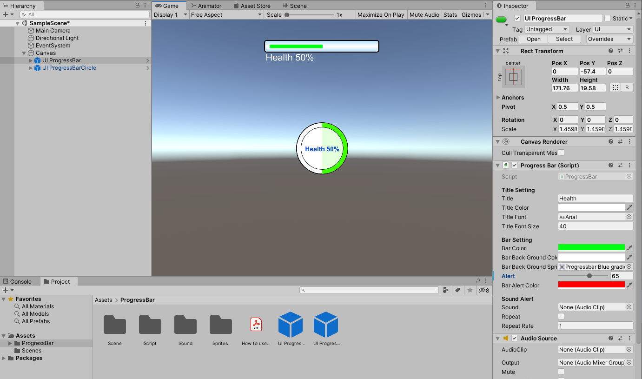Screen dimensions: 642x379
Task: Collapse the Canvas object in Hierarchy
Action: click(x=24, y=53)
